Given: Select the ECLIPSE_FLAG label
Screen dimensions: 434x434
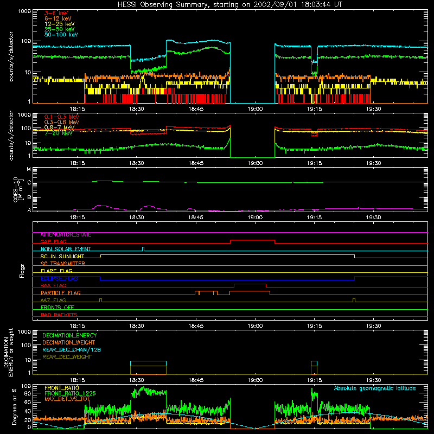Looking at the screenshot, I should [59, 278].
